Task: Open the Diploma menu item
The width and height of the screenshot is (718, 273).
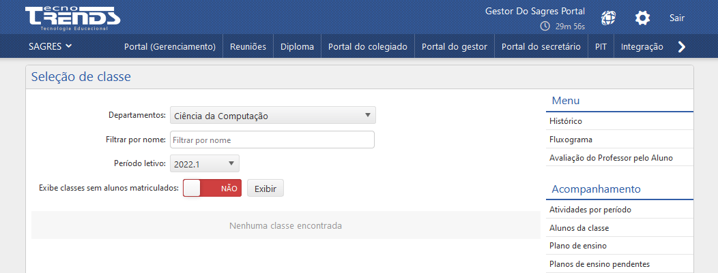Action: (297, 46)
